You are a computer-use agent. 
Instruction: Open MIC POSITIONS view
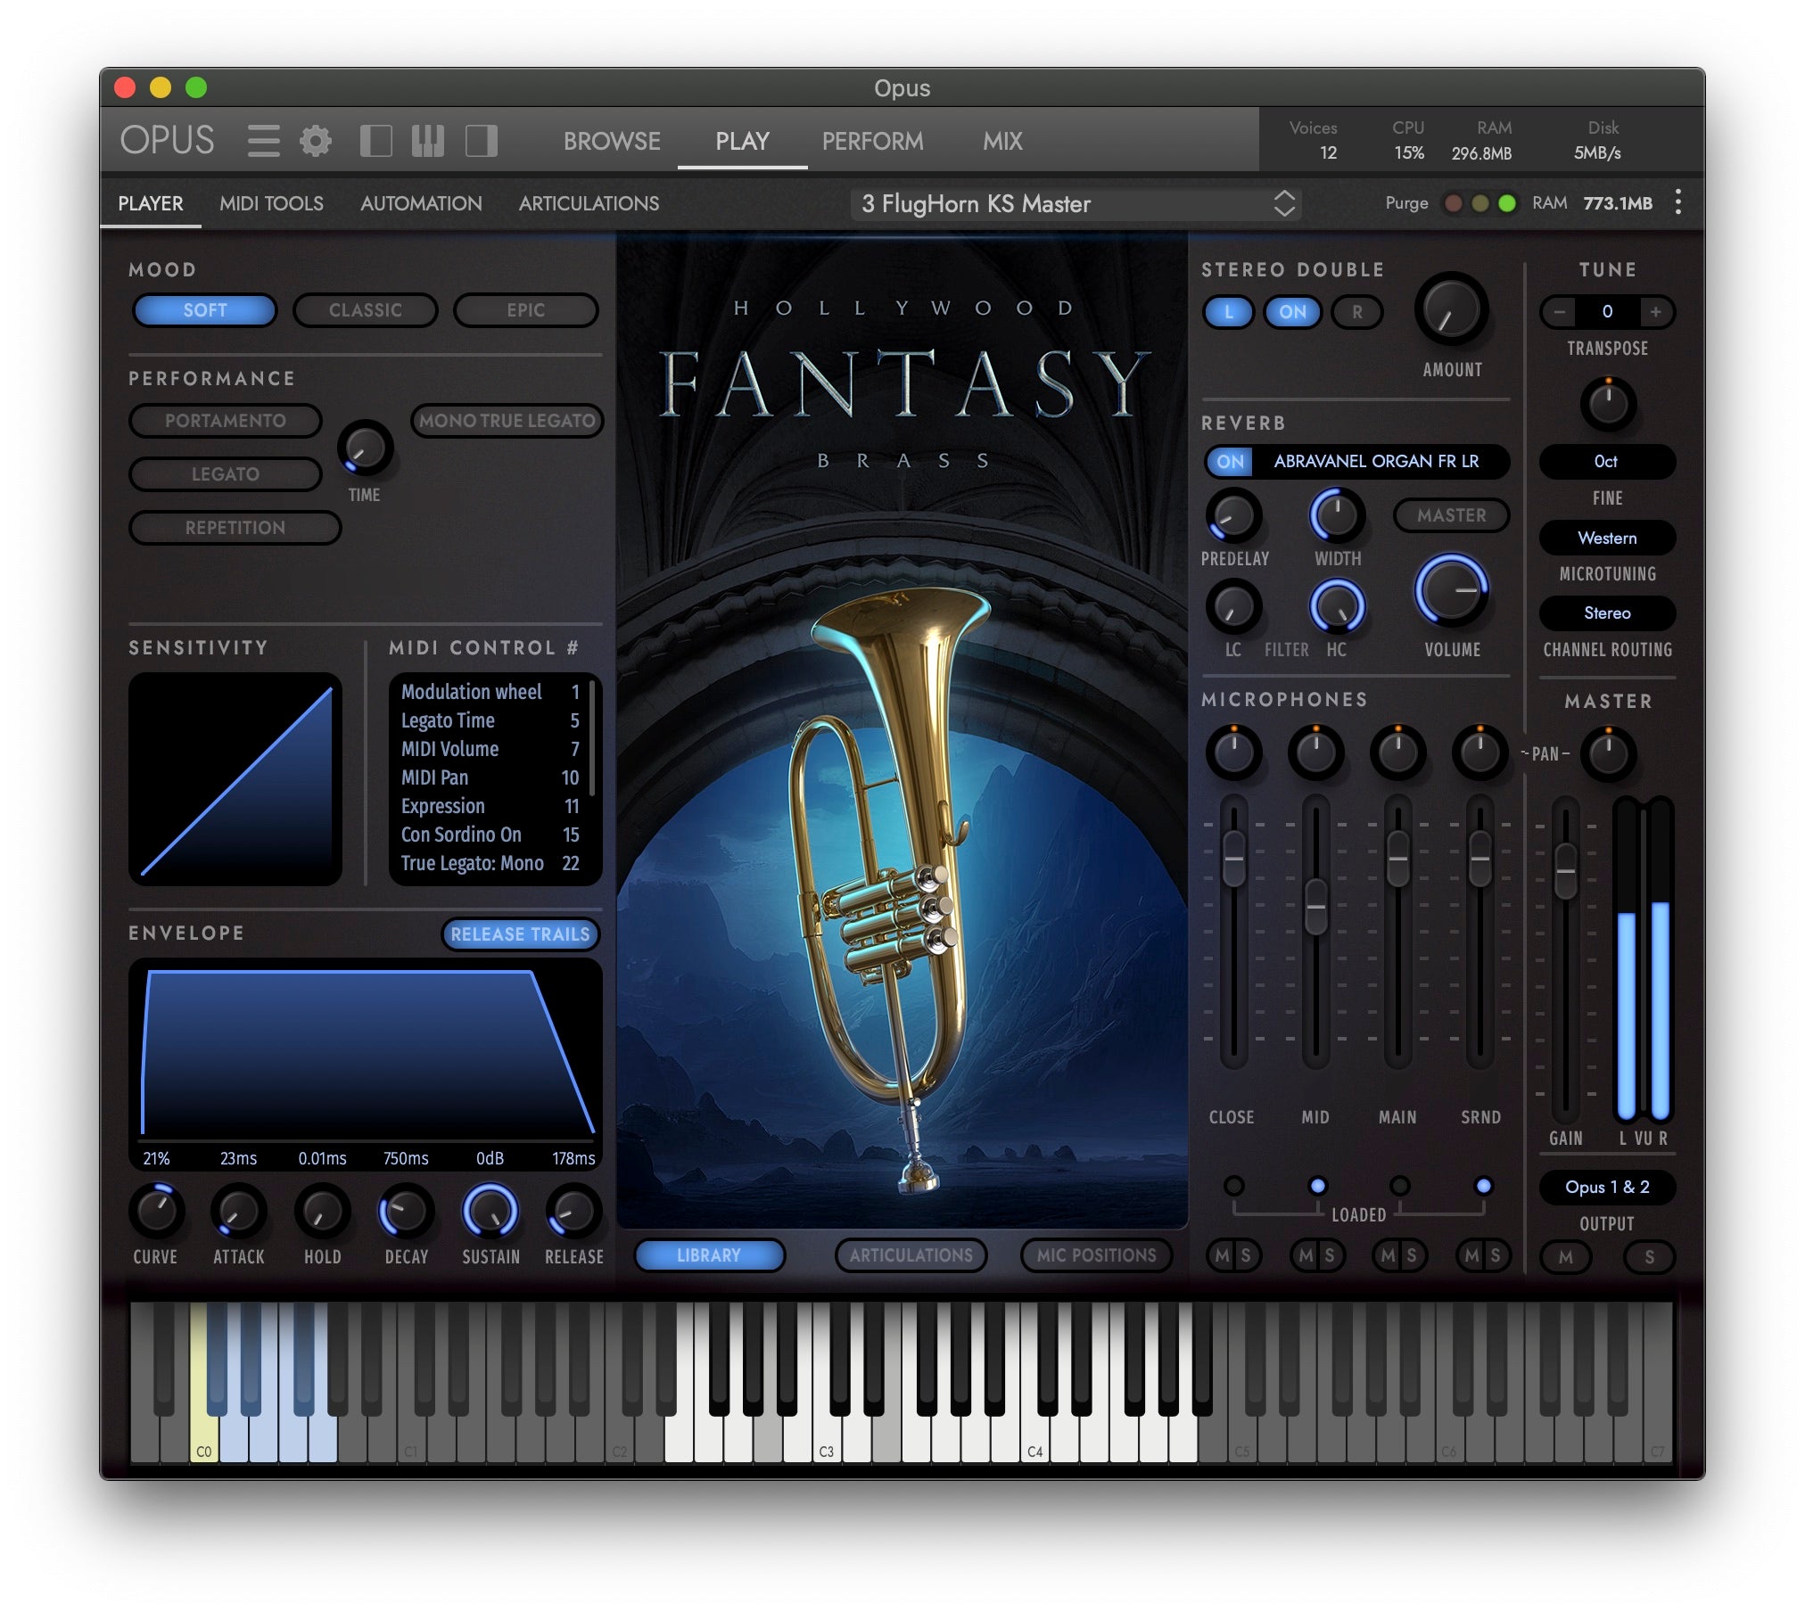(x=1096, y=1255)
